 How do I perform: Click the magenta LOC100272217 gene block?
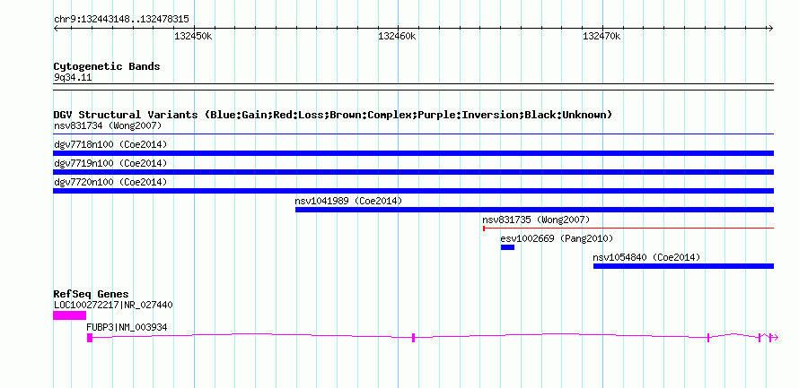click(70, 315)
